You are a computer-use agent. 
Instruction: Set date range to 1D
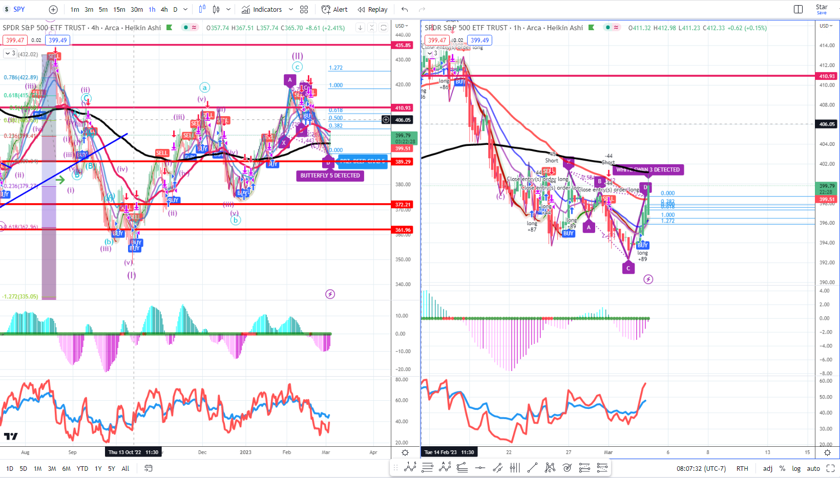click(10, 468)
